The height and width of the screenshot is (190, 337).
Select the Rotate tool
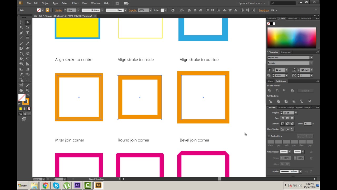[x=21, y=54]
